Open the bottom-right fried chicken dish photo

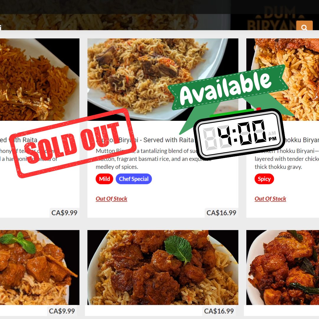283,267
